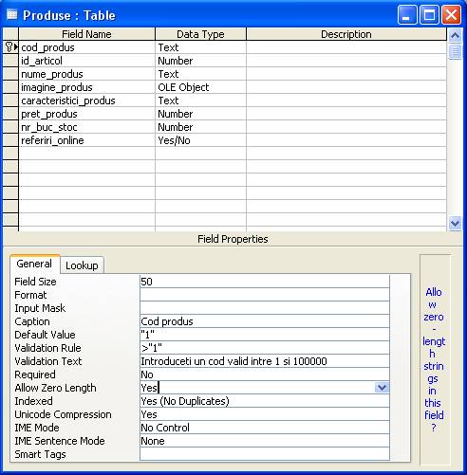Click the Text data type of nume_produs
This screenshot has height=475, width=467.
(x=200, y=74)
